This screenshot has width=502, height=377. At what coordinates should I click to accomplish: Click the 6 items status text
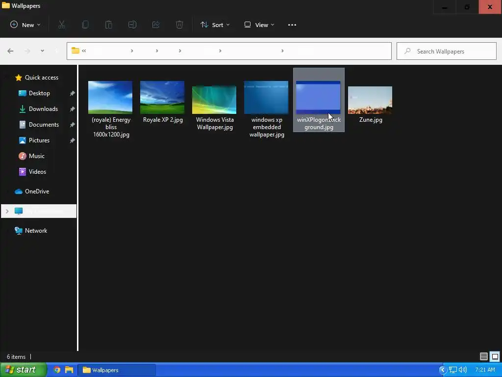(16, 356)
